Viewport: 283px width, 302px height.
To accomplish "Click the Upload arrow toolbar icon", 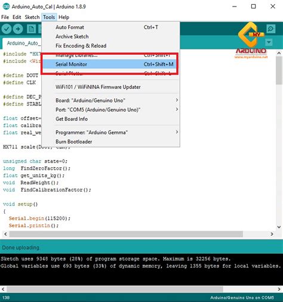I will [18, 29].
